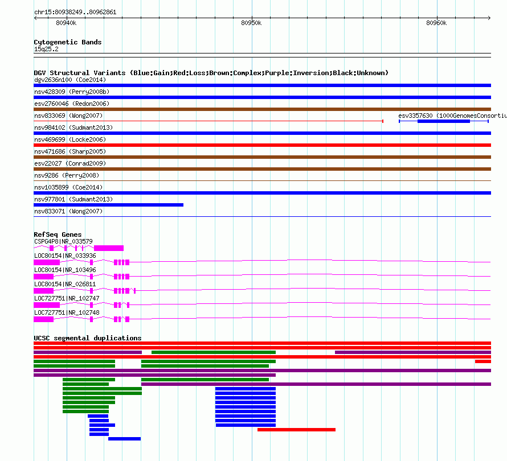Open the RefSeq Genes track title

click(x=58, y=234)
